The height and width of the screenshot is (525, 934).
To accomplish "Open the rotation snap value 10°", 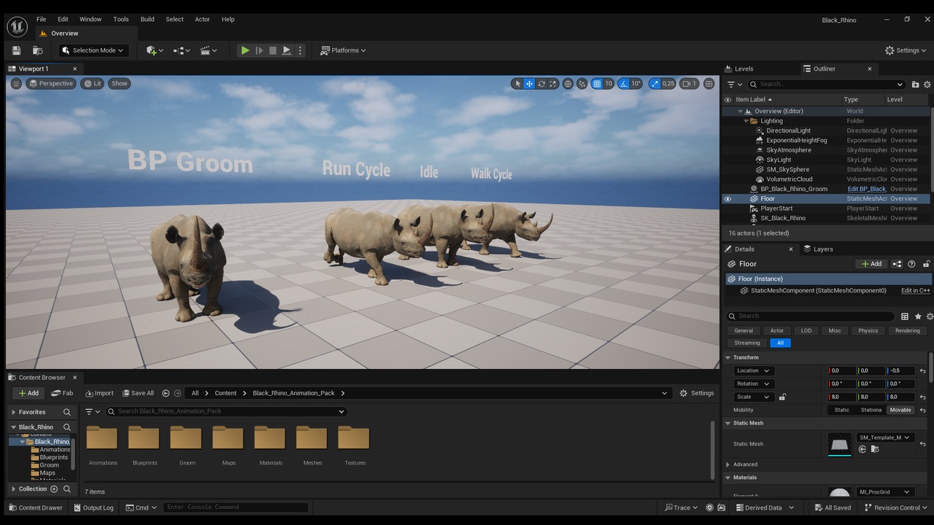I will [636, 84].
